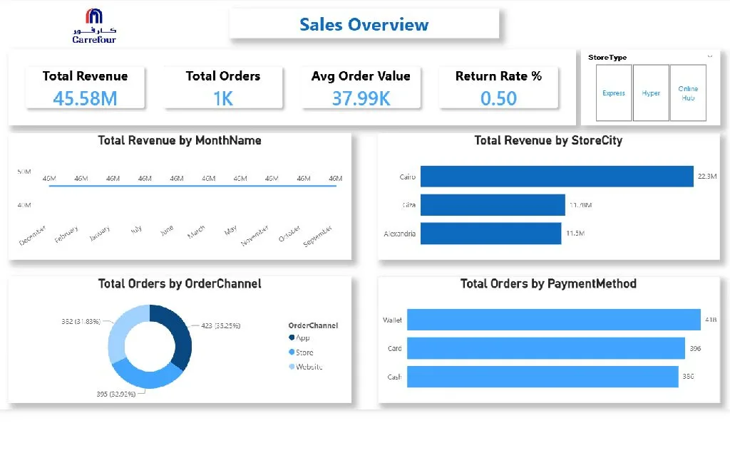The image size is (730, 450).
Task: Click the Alexandria revenue bar
Action: pyautogui.click(x=490, y=234)
